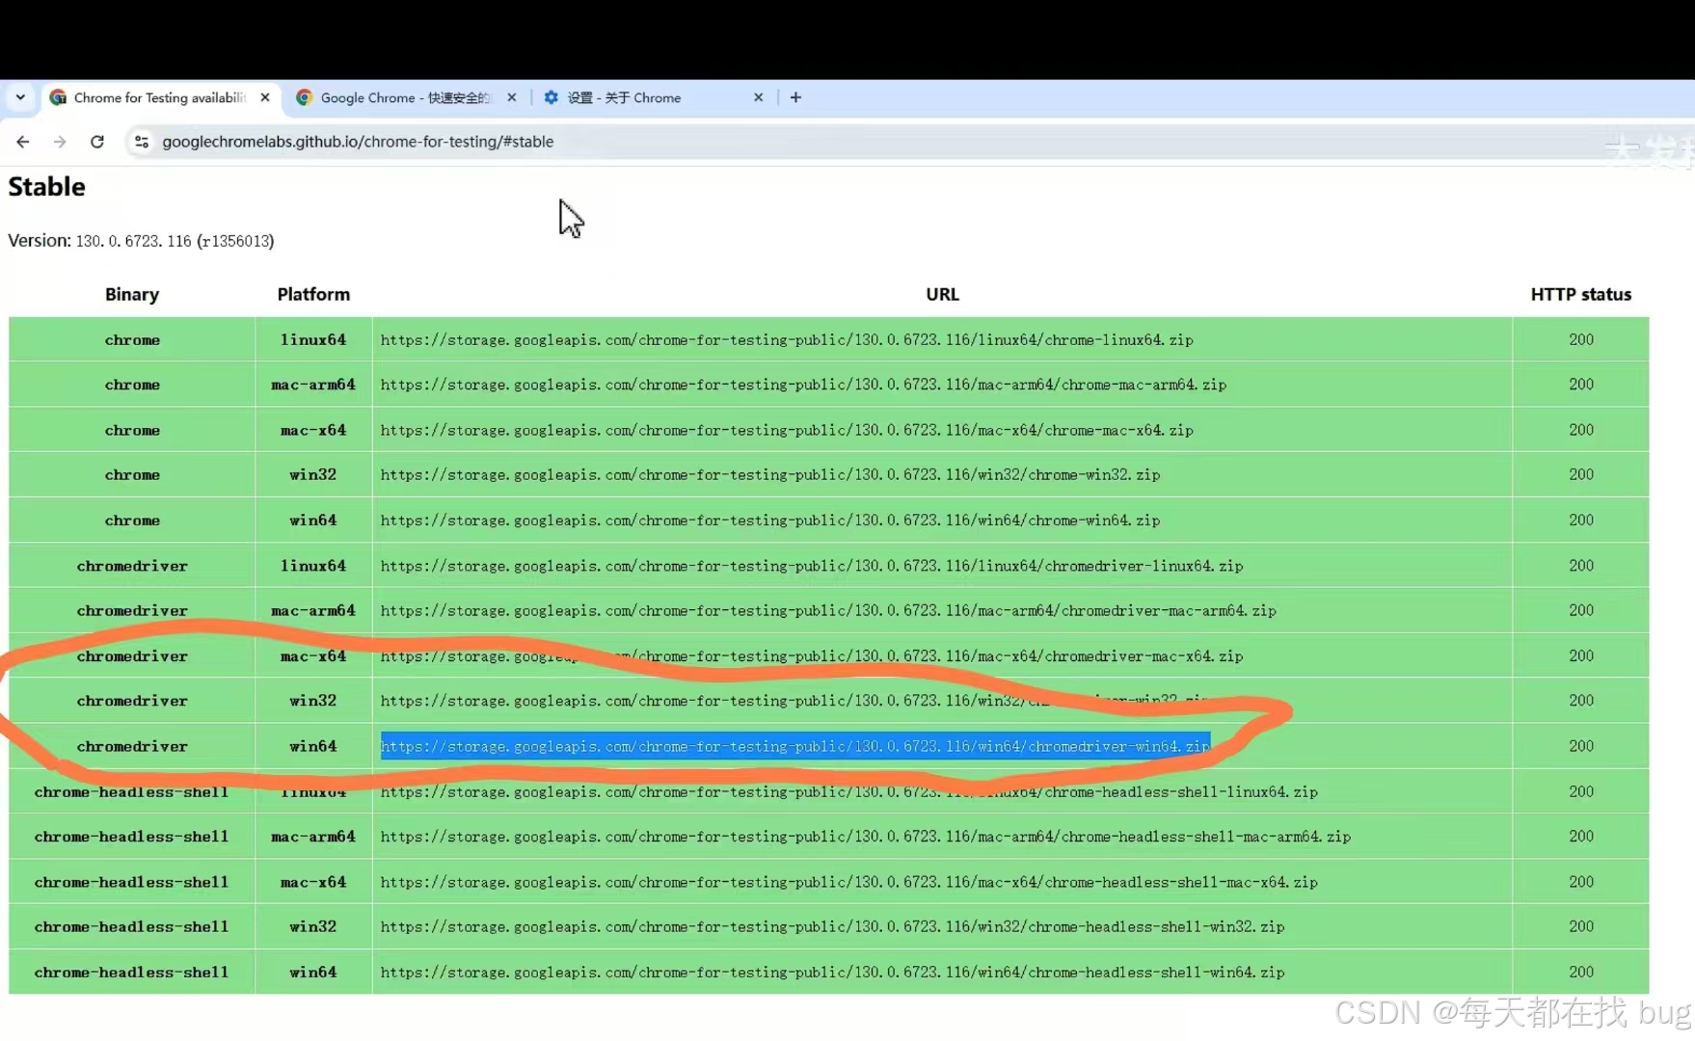This screenshot has height=1041, width=1695.
Task: Click 200 status in chromedriver win64 row
Action: [x=1581, y=746]
